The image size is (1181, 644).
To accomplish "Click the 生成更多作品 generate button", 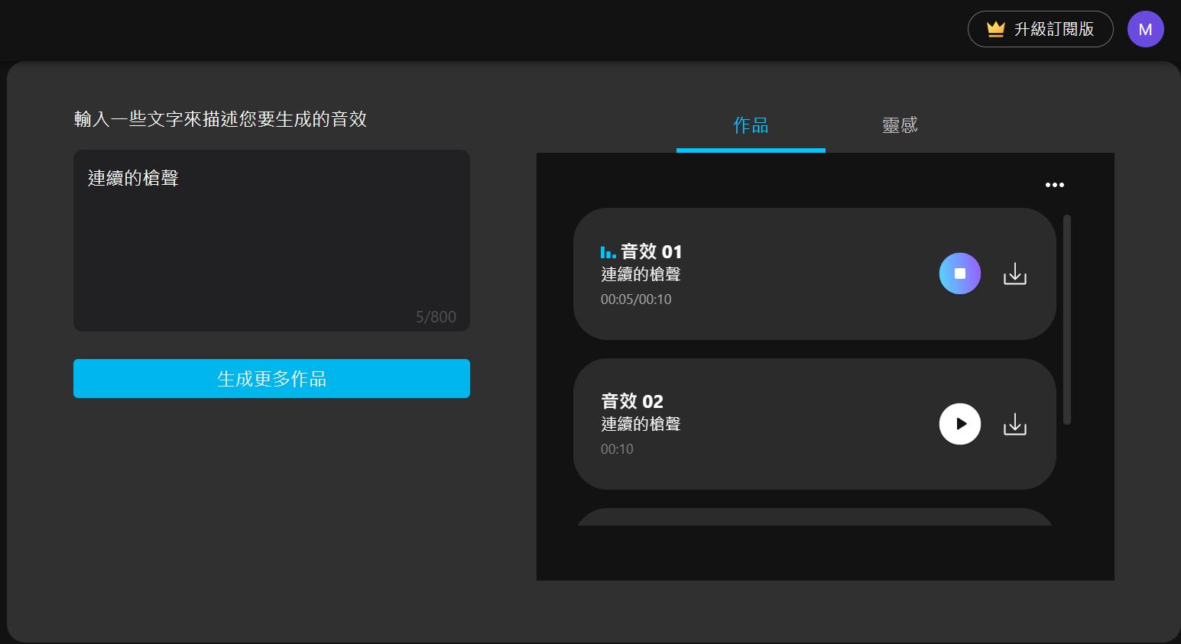I will (271, 378).
